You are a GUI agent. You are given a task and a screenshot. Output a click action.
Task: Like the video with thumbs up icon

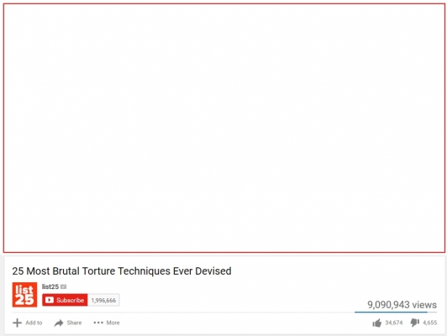[x=377, y=323]
